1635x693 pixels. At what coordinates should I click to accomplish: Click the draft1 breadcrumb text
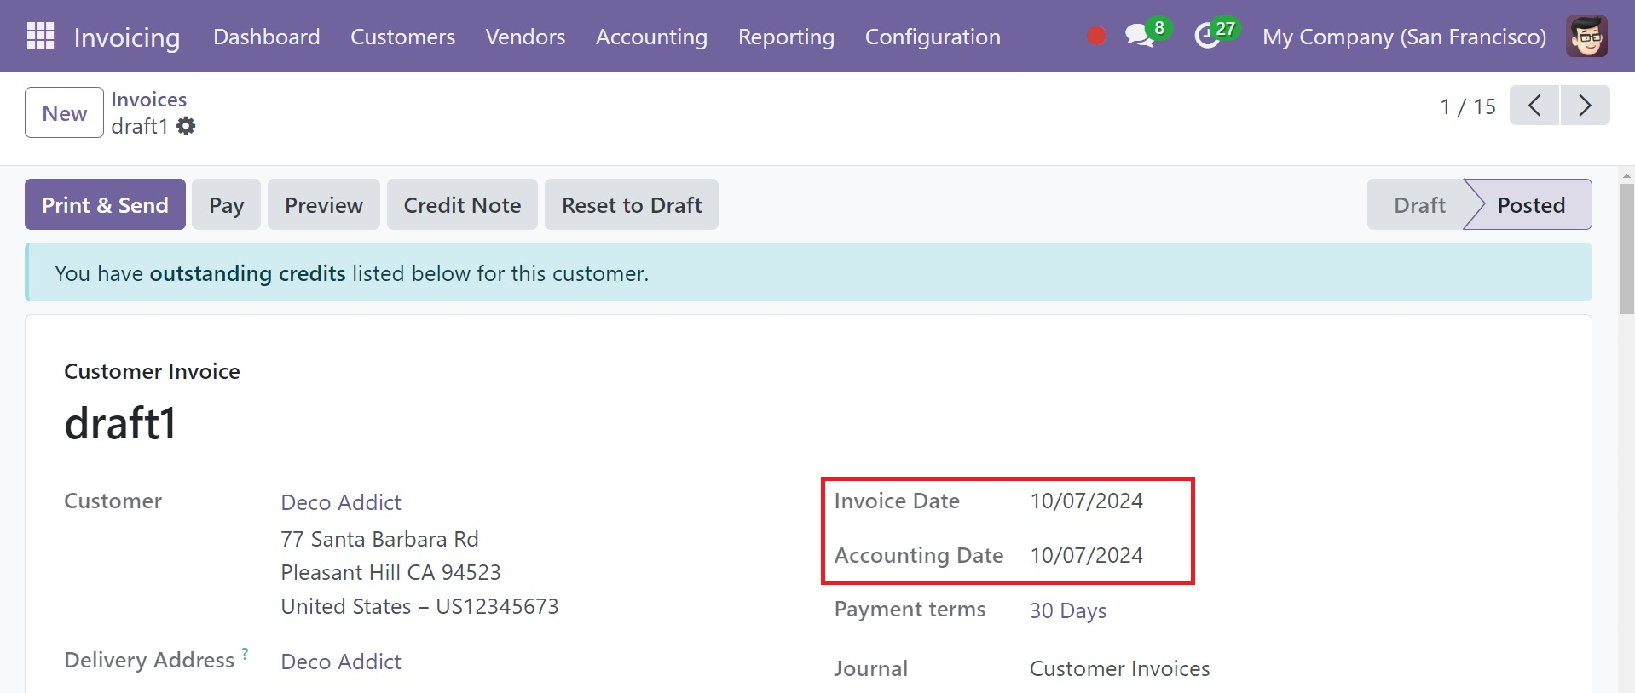coord(139,126)
